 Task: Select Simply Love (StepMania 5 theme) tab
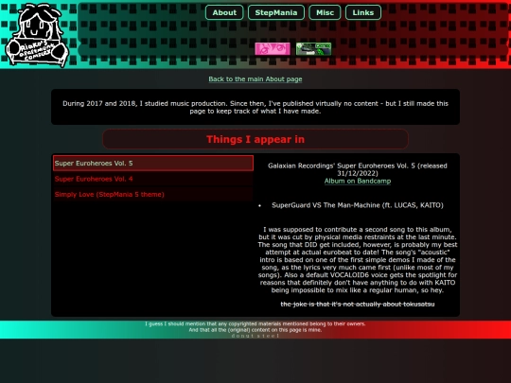pos(153,195)
